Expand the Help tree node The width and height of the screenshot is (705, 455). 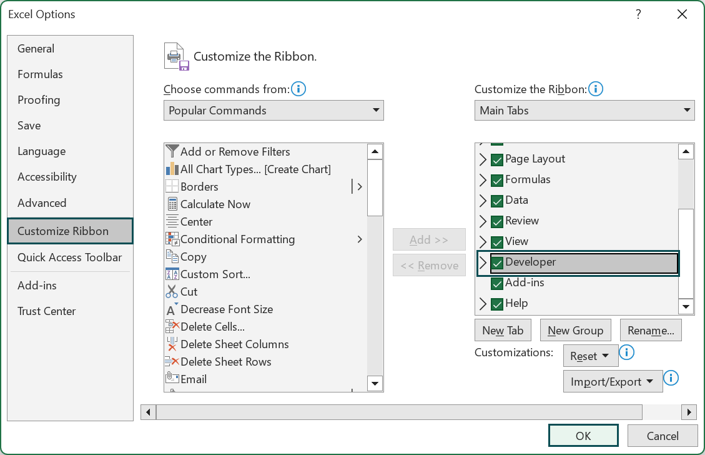(x=483, y=304)
